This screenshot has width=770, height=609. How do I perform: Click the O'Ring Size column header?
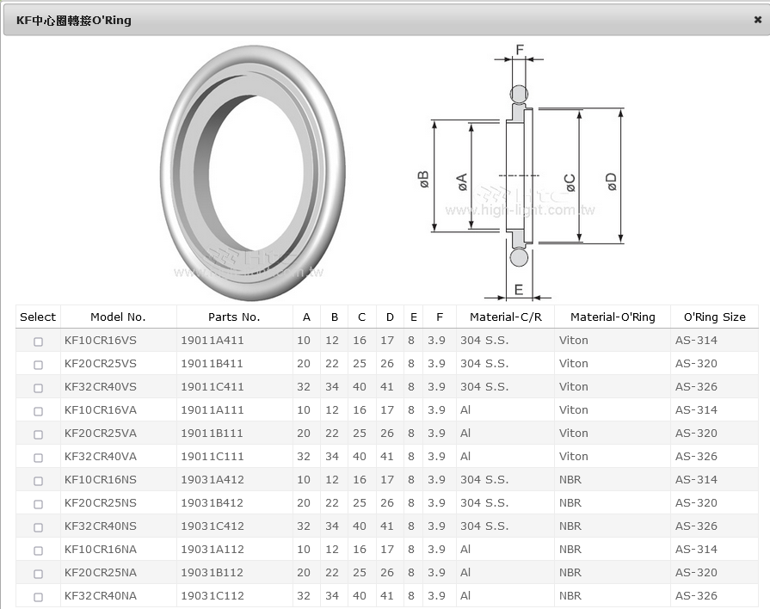coord(714,317)
